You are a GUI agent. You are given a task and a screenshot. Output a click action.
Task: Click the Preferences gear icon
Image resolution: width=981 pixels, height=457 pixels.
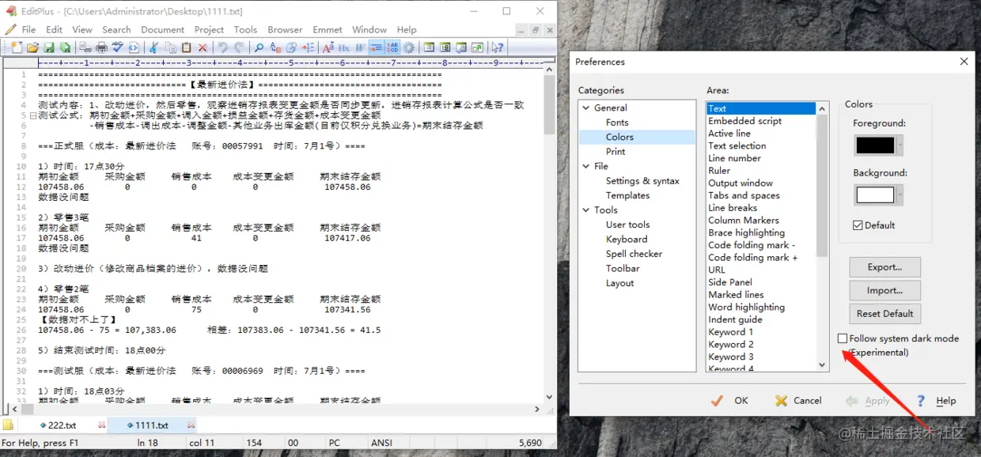click(408, 47)
